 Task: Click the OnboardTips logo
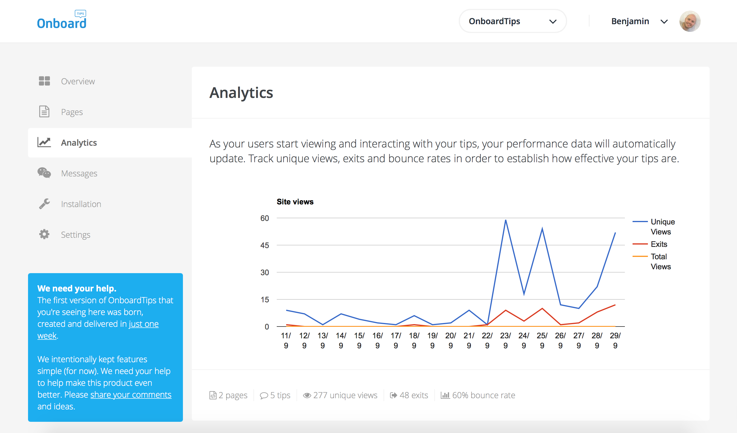[62, 20]
